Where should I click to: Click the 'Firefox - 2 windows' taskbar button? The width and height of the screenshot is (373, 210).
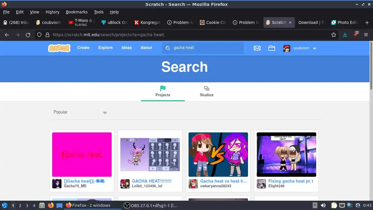click(x=93, y=205)
